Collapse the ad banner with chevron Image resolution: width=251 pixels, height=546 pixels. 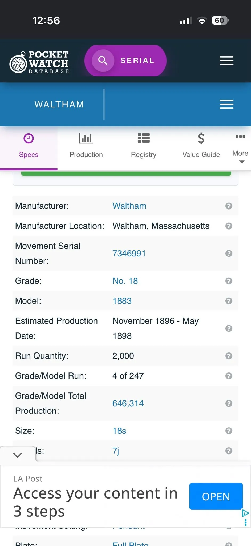18,455
